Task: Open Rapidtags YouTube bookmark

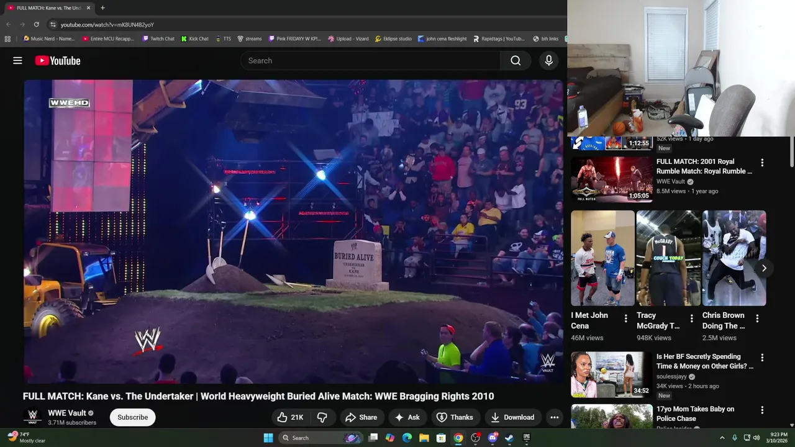Action: pos(499,38)
